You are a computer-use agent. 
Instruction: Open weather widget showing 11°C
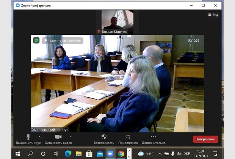point(146,154)
